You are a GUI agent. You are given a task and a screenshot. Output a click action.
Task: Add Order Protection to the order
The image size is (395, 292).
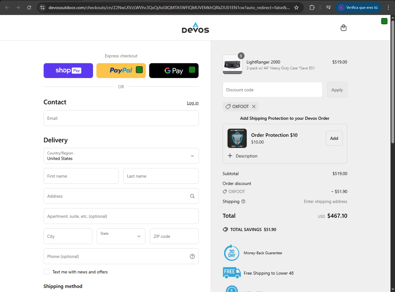(334, 138)
